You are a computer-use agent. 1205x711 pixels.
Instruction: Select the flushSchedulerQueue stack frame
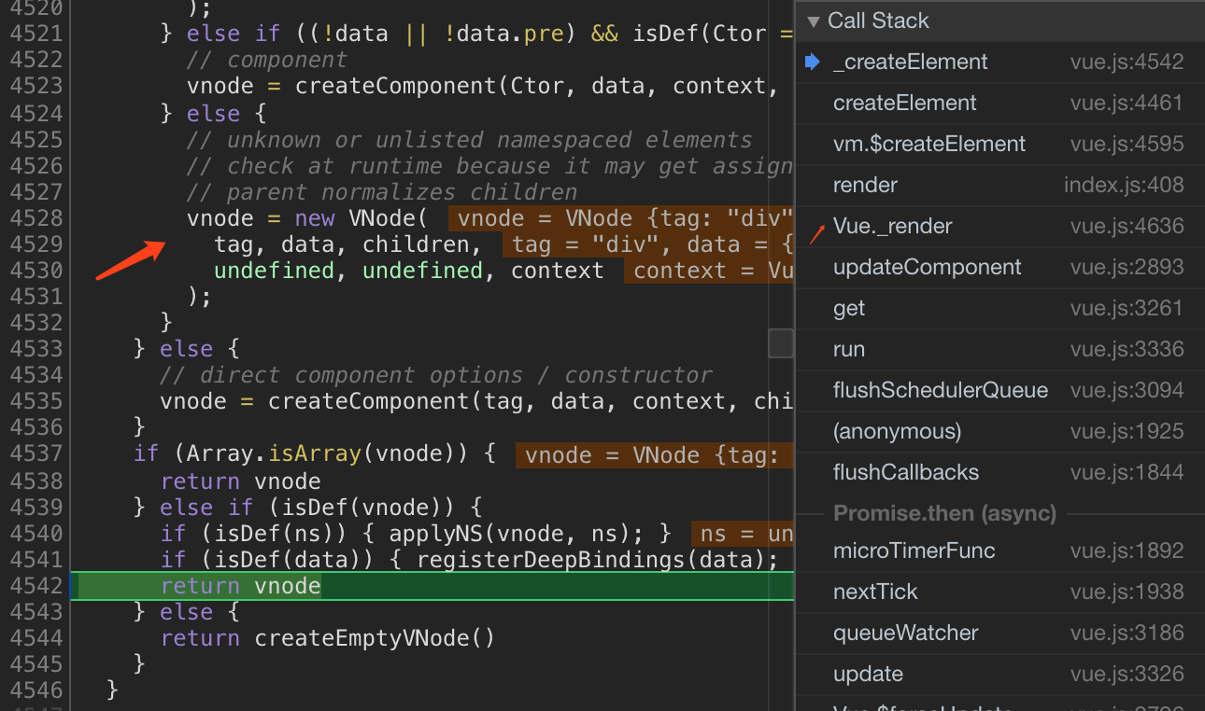click(x=999, y=391)
